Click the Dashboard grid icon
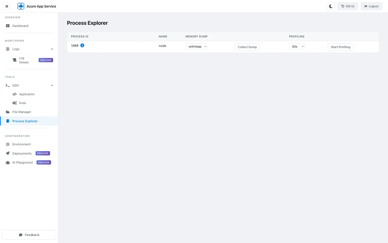The image size is (388, 243). click(x=8, y=26)
